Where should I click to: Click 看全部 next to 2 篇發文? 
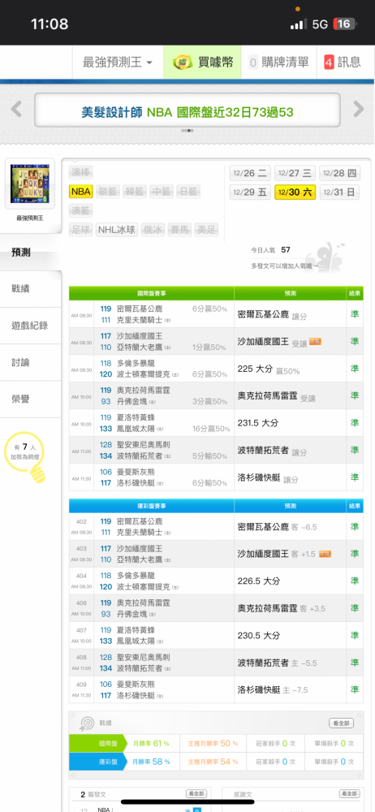coord(196,794)
